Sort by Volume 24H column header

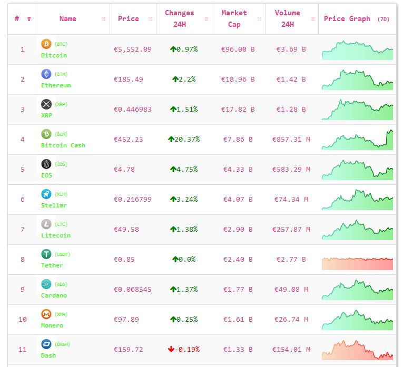(288, 18)
